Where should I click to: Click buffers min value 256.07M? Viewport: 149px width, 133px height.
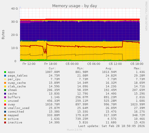point(82,97)
